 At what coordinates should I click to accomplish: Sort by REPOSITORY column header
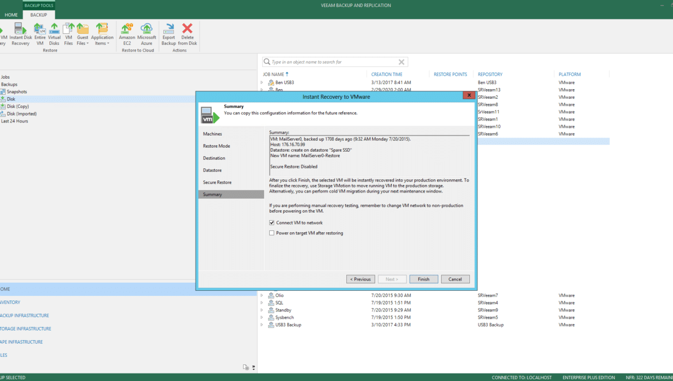pos(490,74)
